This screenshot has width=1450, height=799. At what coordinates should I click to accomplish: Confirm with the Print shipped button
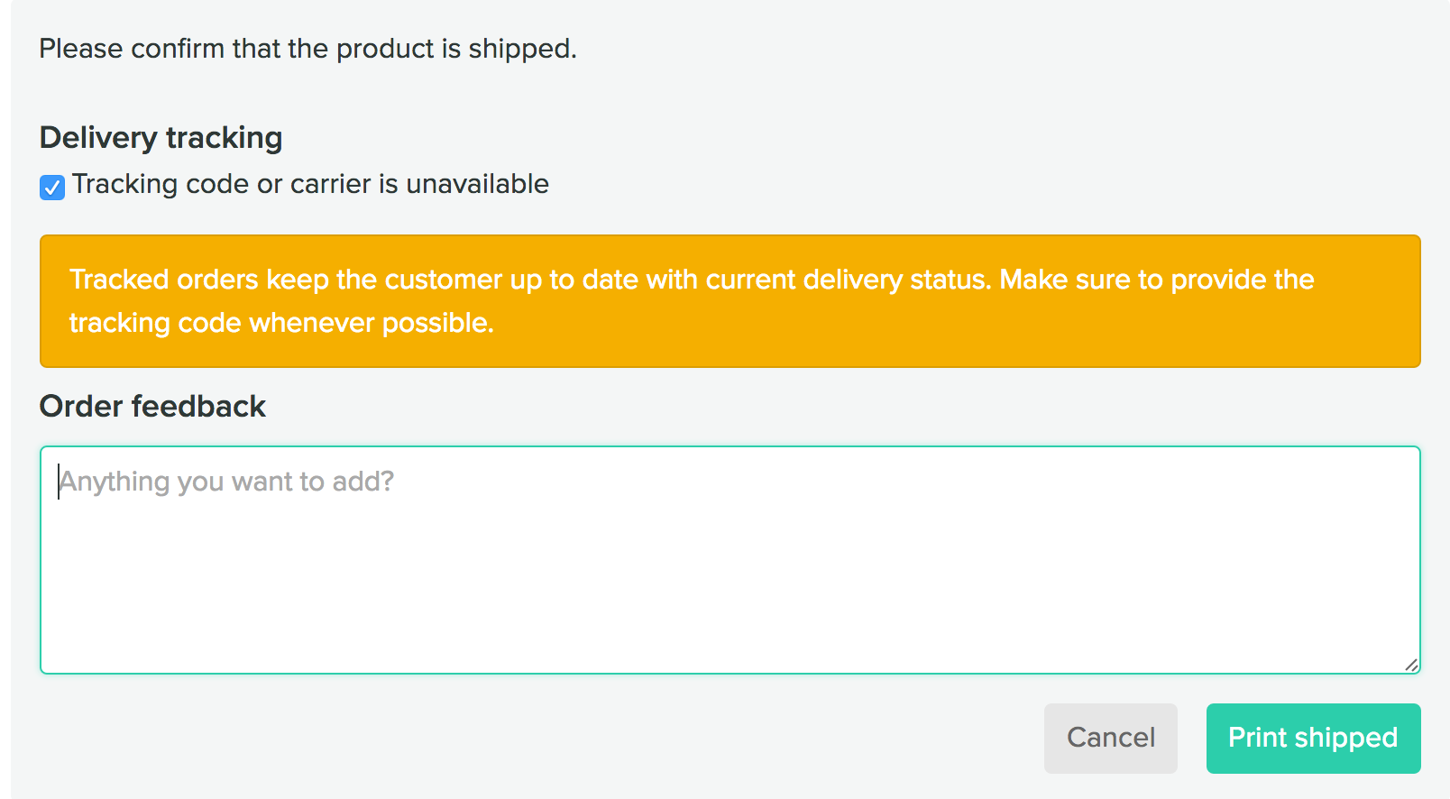[x=1313, y=738]
